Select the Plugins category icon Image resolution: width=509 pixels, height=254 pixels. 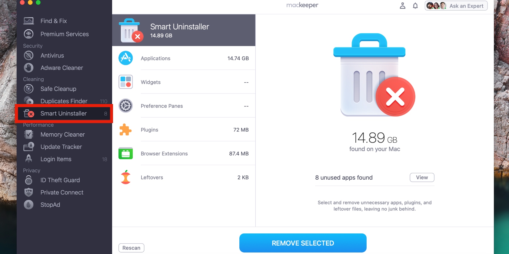click(x=125, y=129)
